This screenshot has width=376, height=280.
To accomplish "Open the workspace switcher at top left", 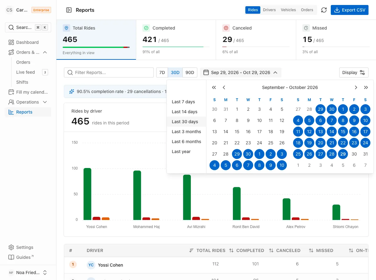I will [x=28, y=10].
